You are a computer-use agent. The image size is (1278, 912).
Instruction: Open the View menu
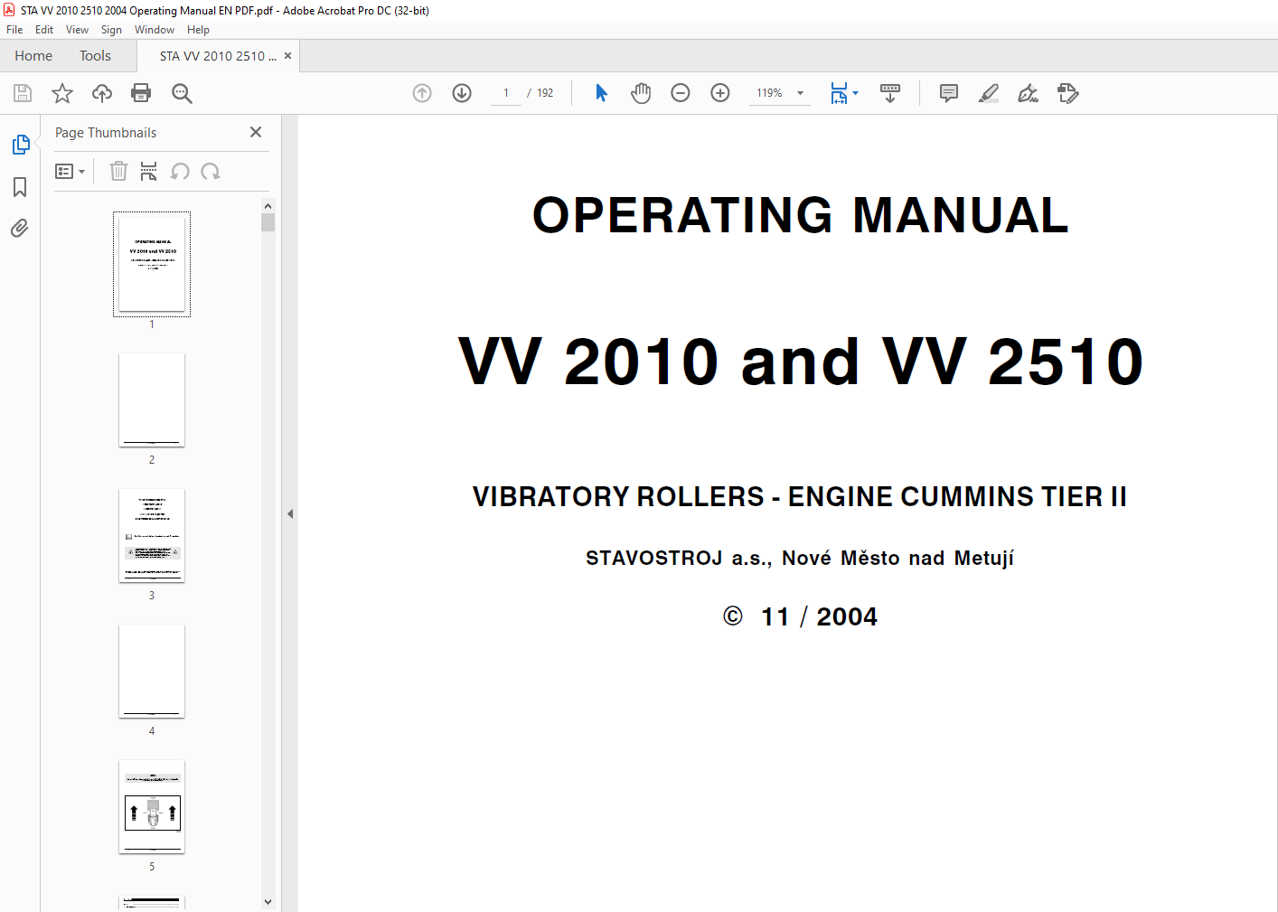77,30
